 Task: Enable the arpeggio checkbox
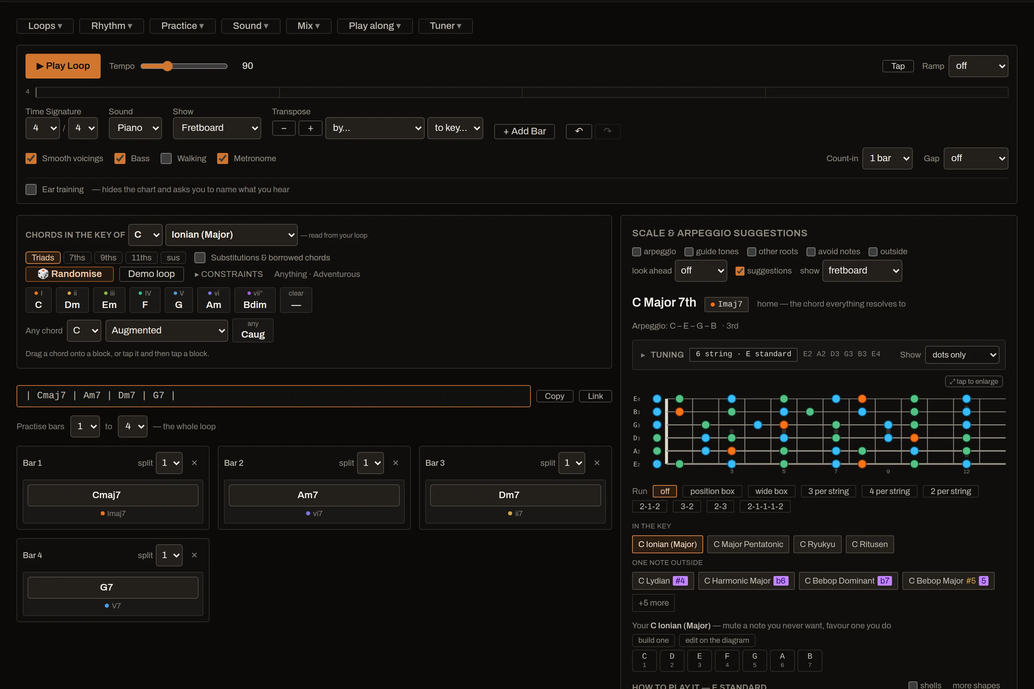tap(637, 252)
